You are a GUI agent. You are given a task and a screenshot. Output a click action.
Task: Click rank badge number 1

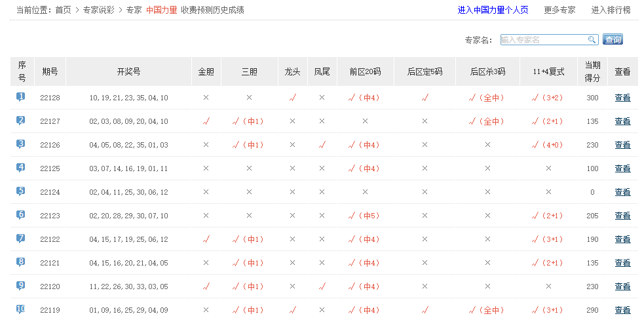(x=21, y=97)
